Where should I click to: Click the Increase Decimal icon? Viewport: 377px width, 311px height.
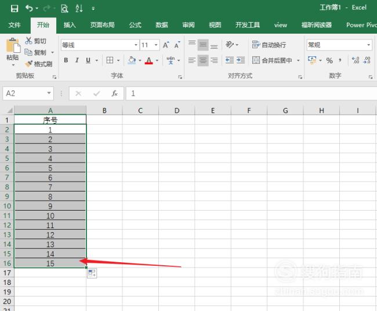pos(355,60)
